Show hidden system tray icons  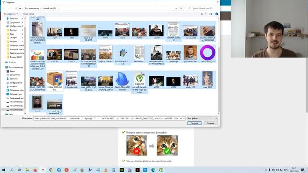click(x=266, y=170)
